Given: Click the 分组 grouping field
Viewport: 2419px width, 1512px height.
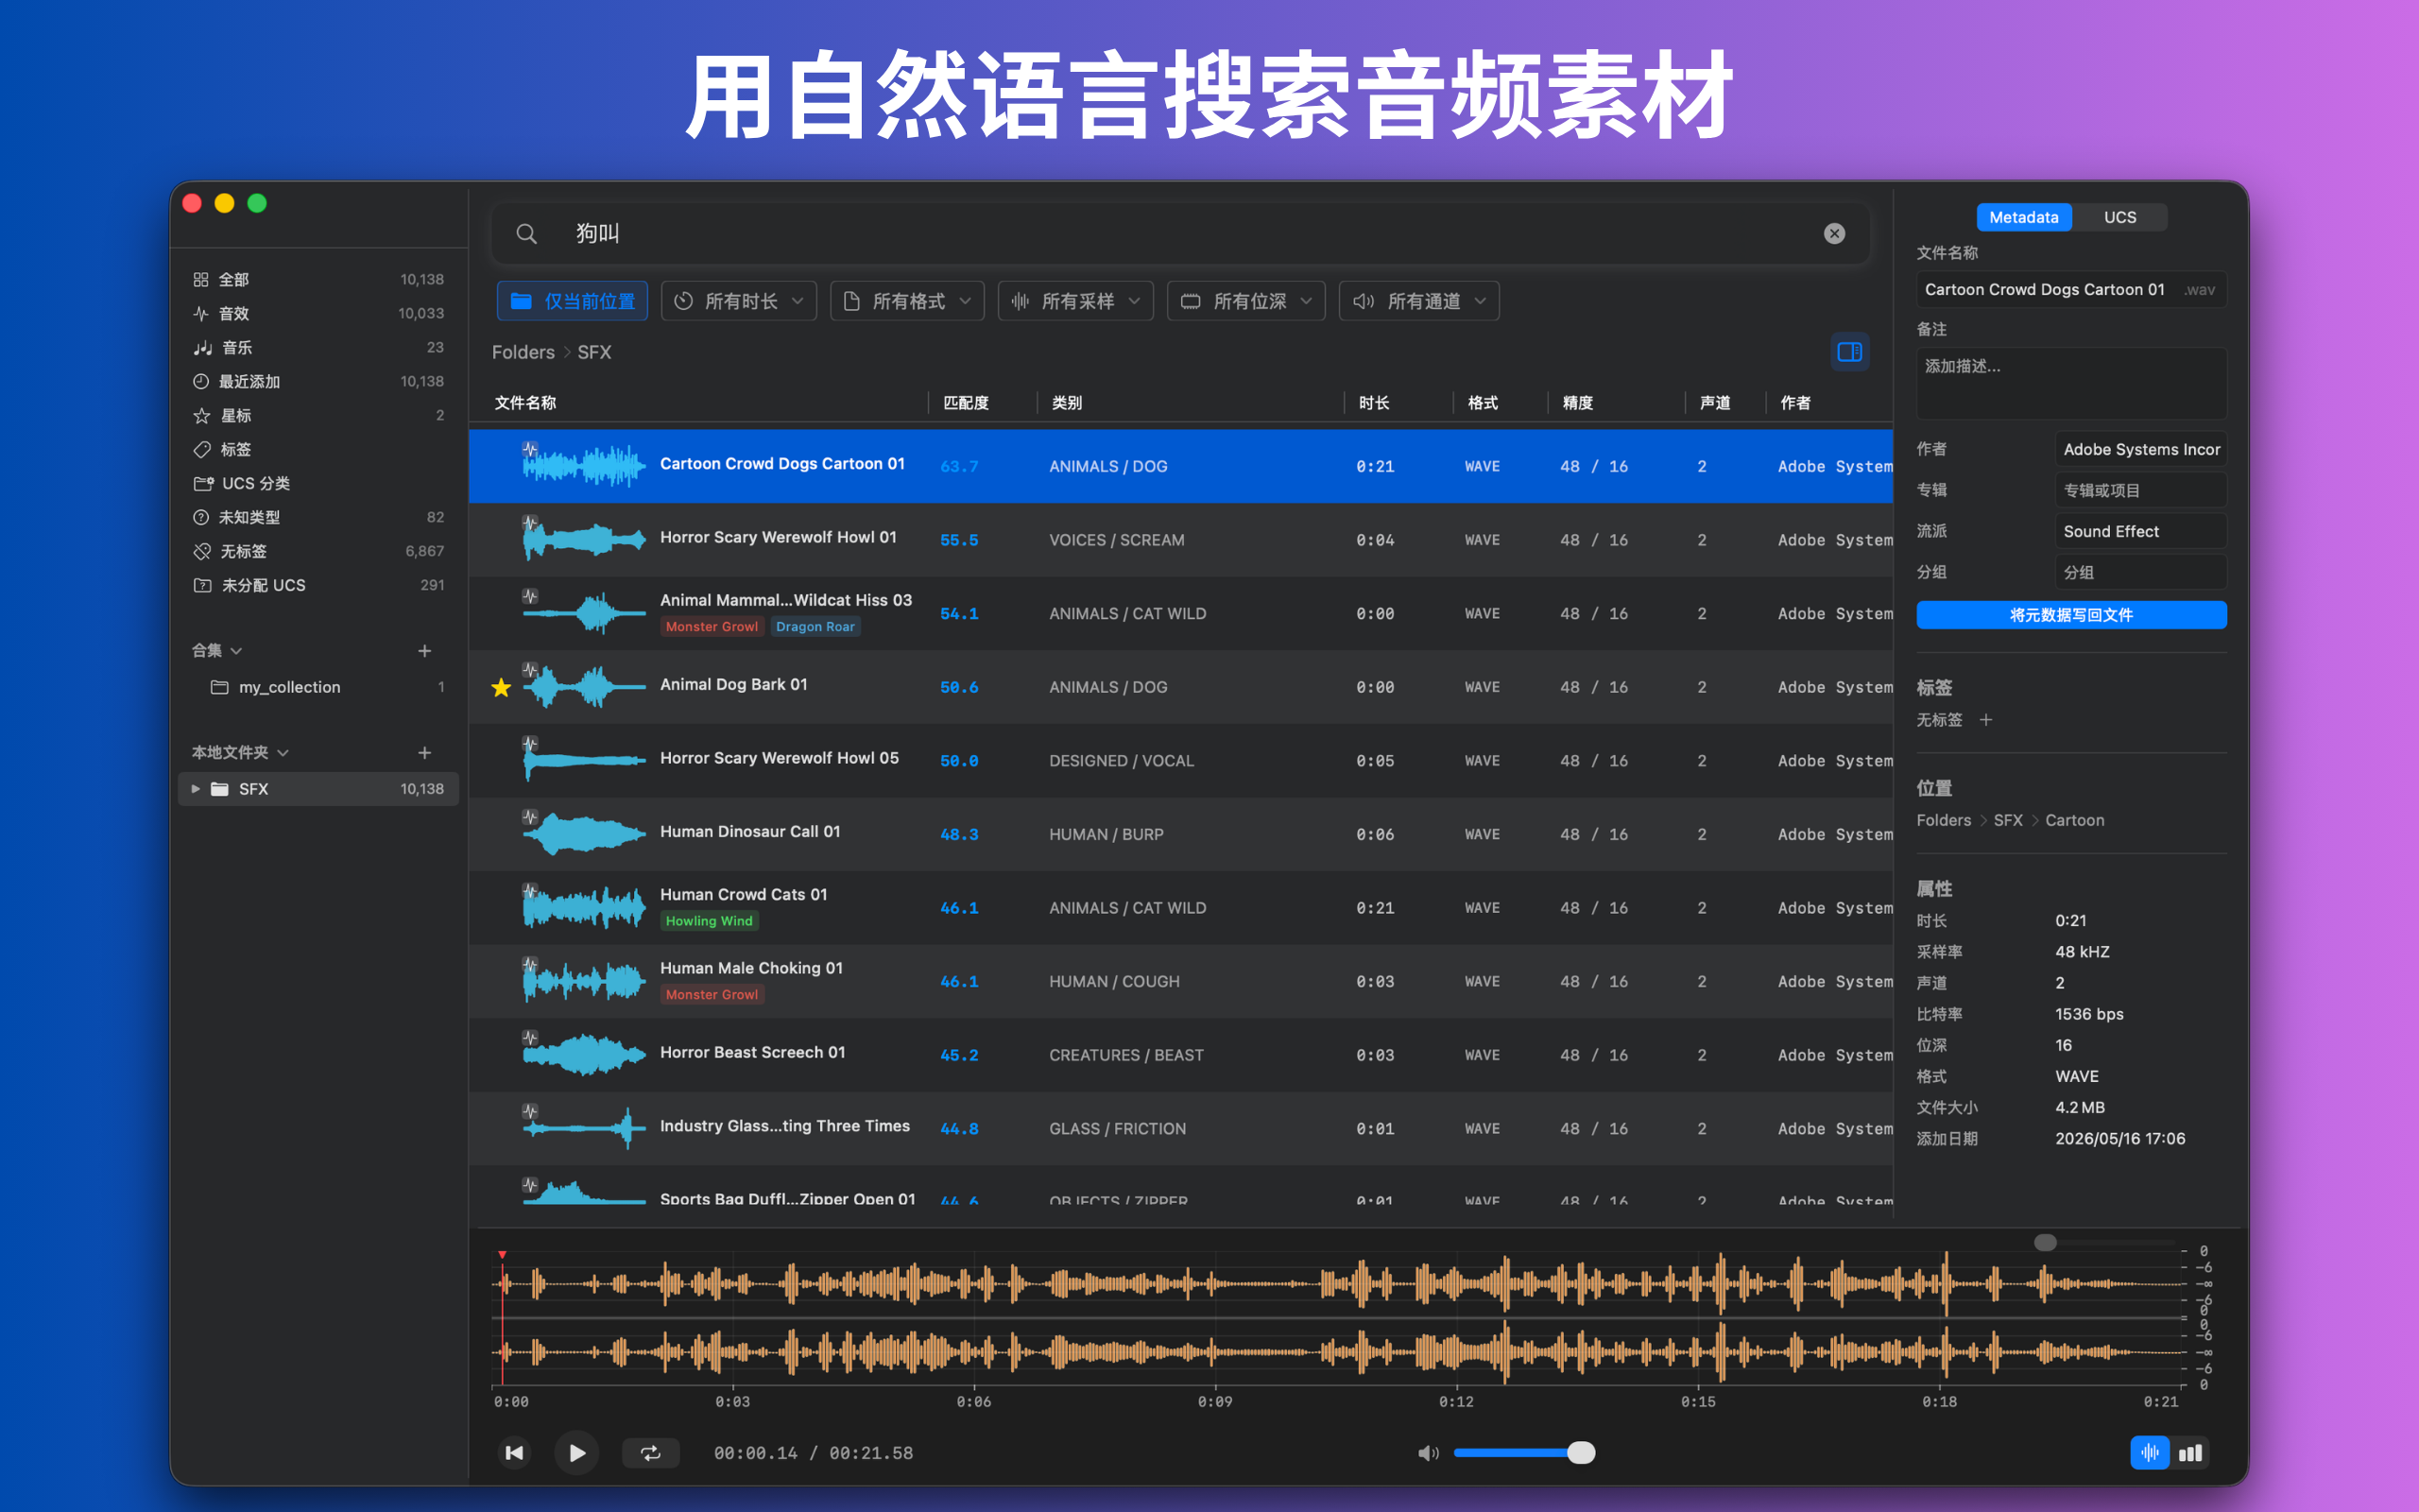Looking at the screenshot, I should click(2140, 573).
